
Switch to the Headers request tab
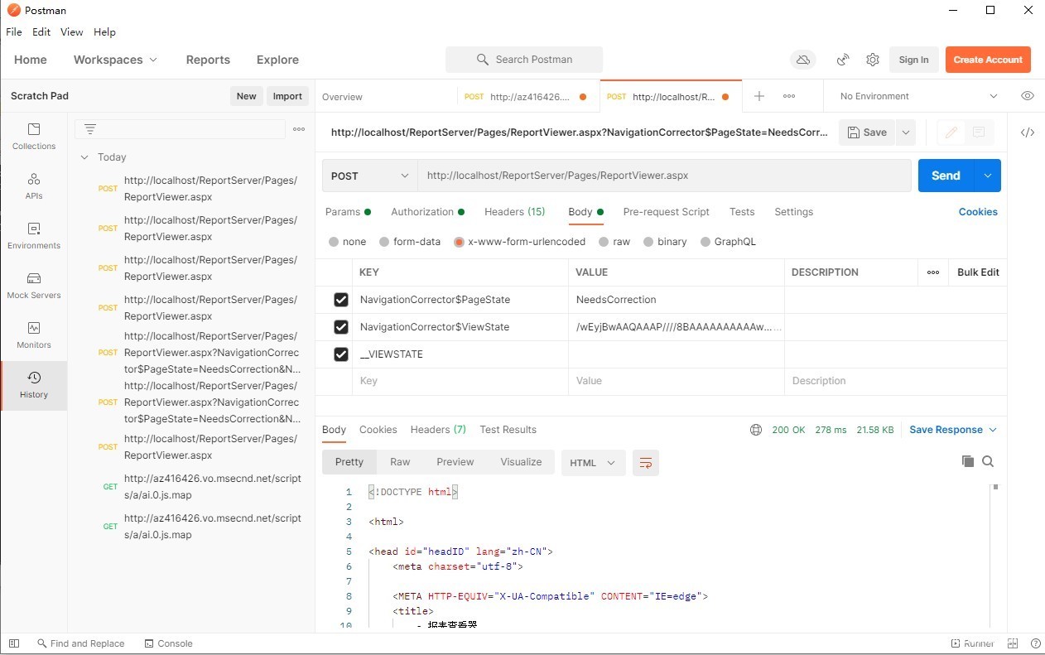[514, 212]
